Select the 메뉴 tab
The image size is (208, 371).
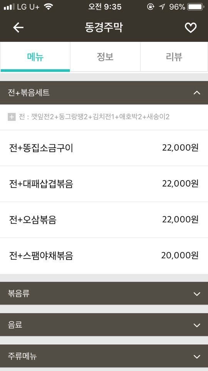pos(35,57)
